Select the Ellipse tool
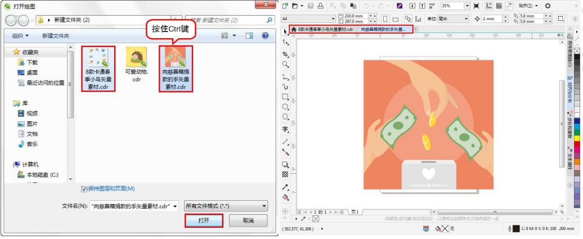The width and height of the screenshot is (583, 239). tap(285, 107)
